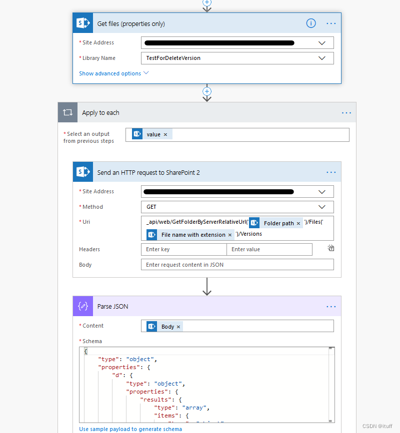
Task: Click the Parse JSON Content field
Action: (237, 326)
